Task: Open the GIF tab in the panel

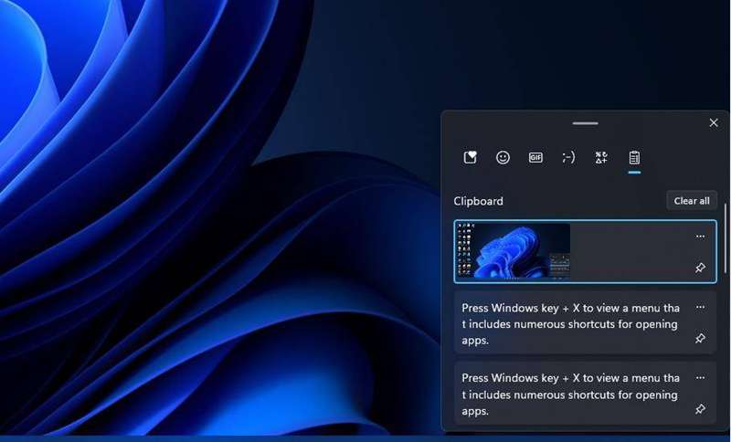Action: tap(535, 157)
